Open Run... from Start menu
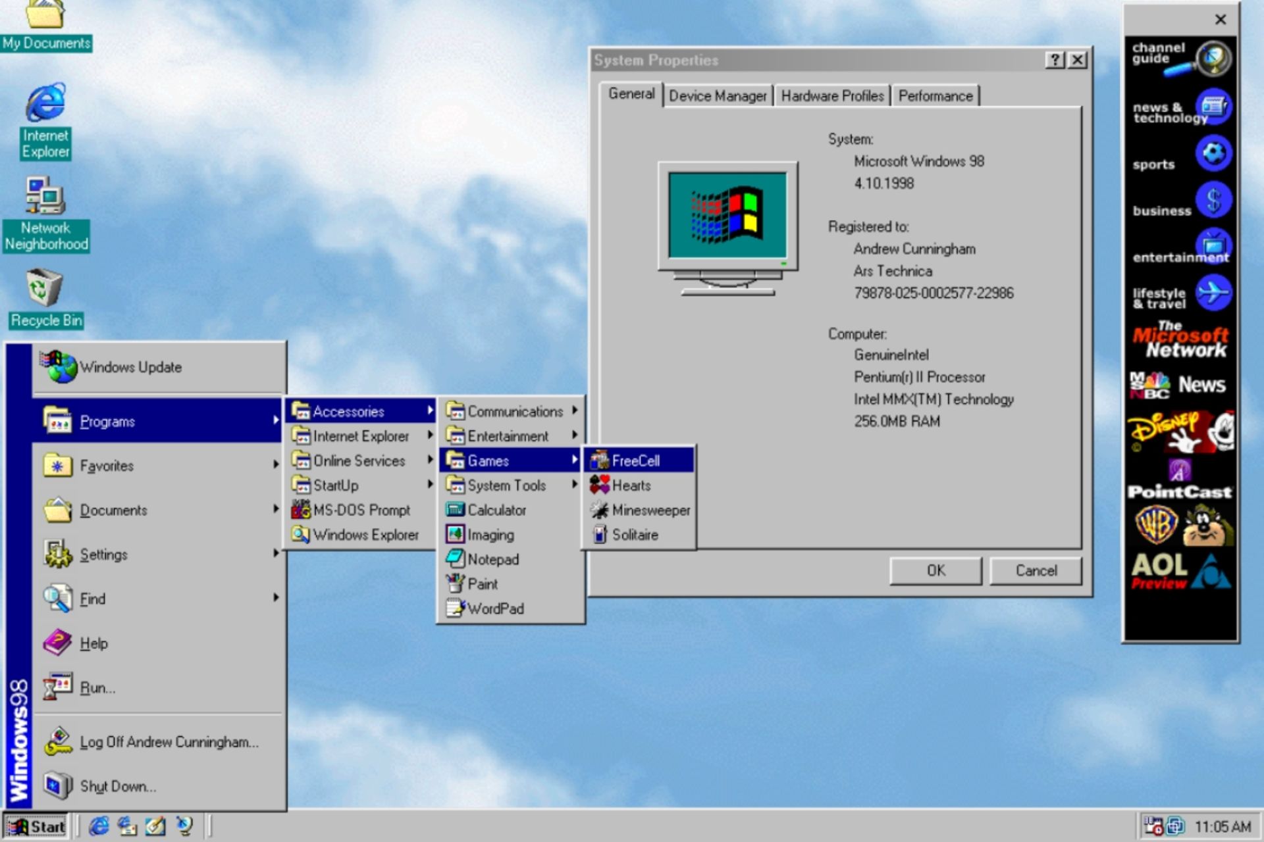This screenshot has width=1264, height=842. [x=158, y=688]
